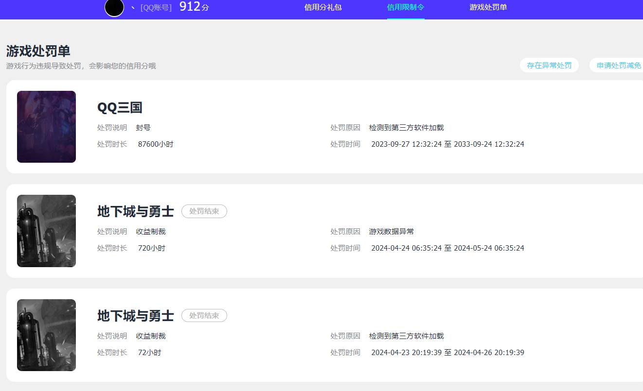Click the 游戏处罚单 page heading
Viewport: 643px width, 391px height.
[x=38, y=51]
